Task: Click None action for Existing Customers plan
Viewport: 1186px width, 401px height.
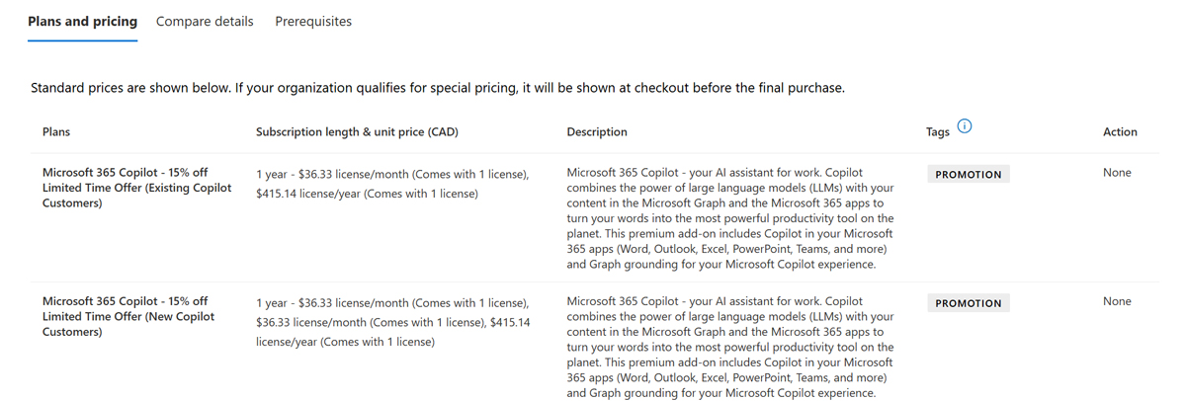Action: click(1117, 173)
